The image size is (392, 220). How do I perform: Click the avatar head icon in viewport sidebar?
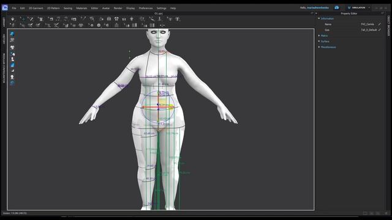click(12, 77)
